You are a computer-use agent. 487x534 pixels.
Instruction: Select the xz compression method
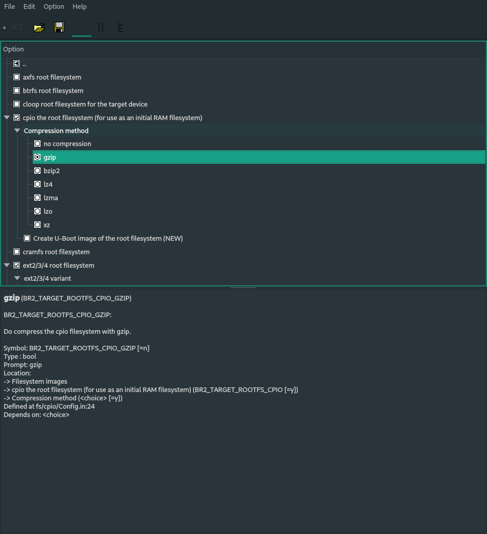coord(37,225)
